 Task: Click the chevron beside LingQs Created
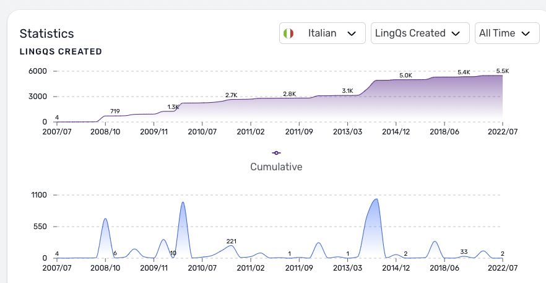point(456,34)
